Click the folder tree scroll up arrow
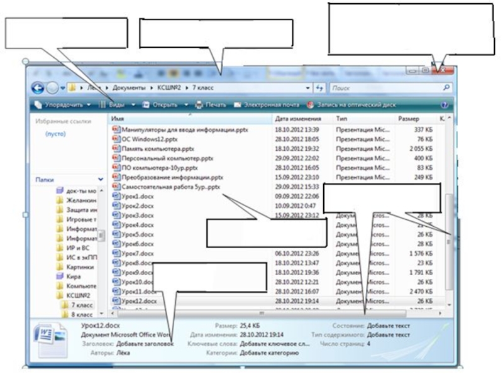503x377 pixels. [102, 190]
